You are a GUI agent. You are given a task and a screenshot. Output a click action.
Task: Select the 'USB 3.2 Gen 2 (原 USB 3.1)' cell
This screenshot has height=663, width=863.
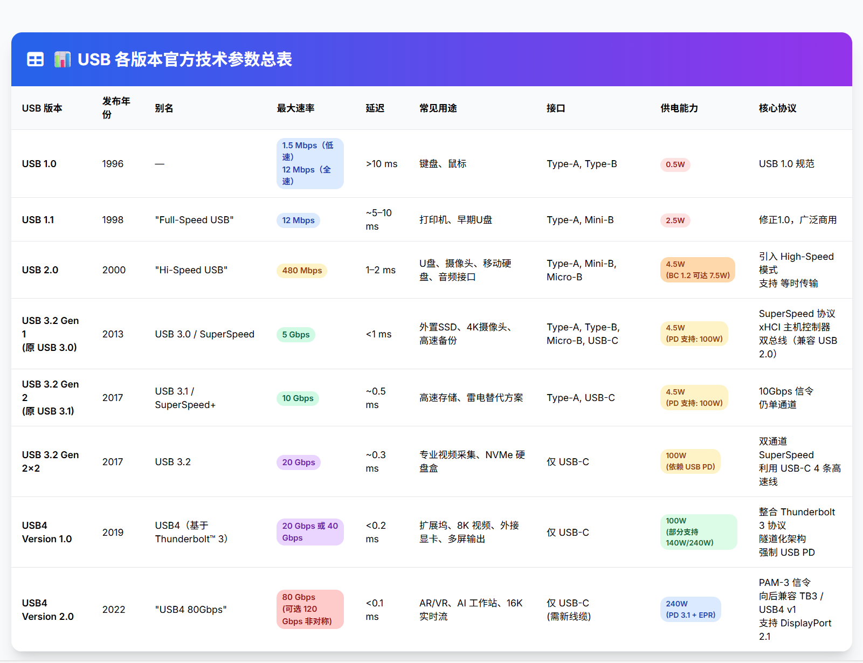coord(51,398)
